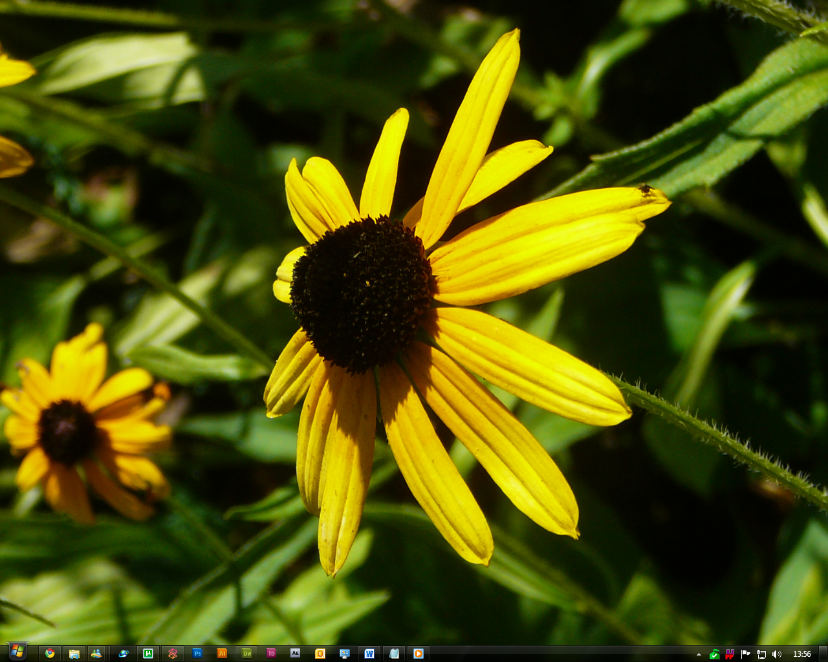This screenshot has width=828, height=662.
Task: Launch Microsoft Word from the taskbar
Action: click(x=369, y=654)
